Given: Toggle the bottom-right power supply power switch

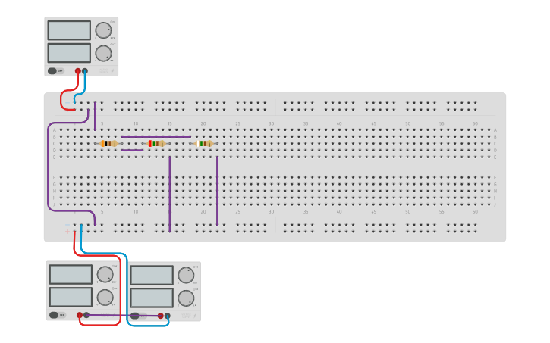Looking at the screenshot, I should (x=135, y=316).
